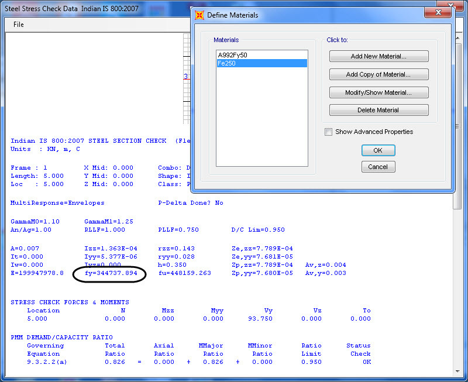This screenshot has height=382, width=468.
Task: Click the GammaM1=1.25 text
Action: point(109,222)
